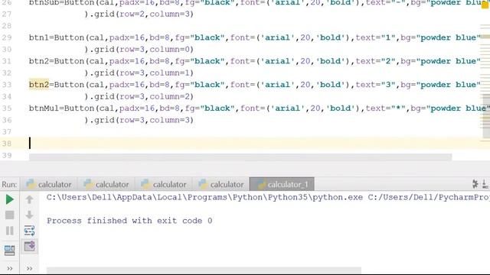Click .grid(row=3,column=2) on line 34
This screenshot has height=275, width=490.
142,97
